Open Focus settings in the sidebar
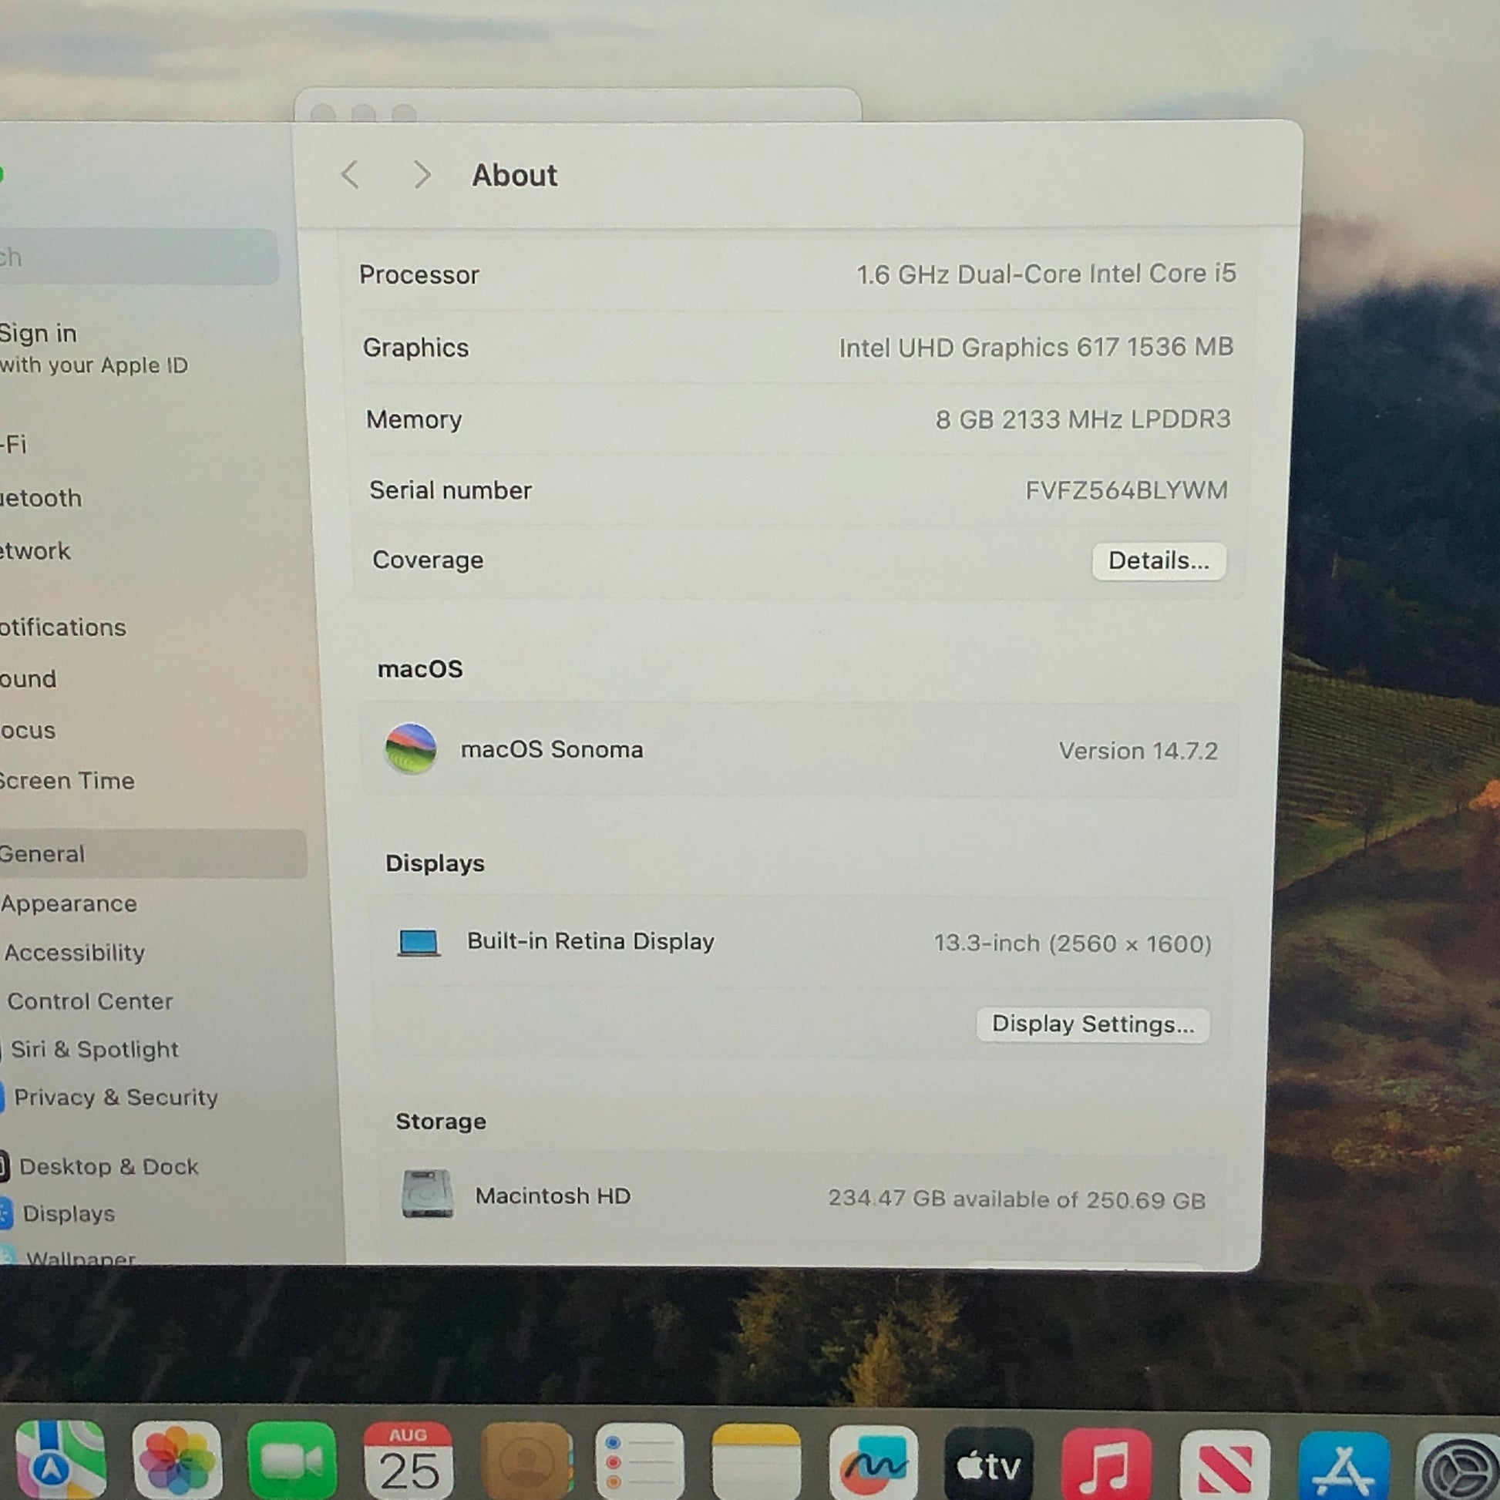Viewport: 1500px width, 1500px height. pos(27,731)
